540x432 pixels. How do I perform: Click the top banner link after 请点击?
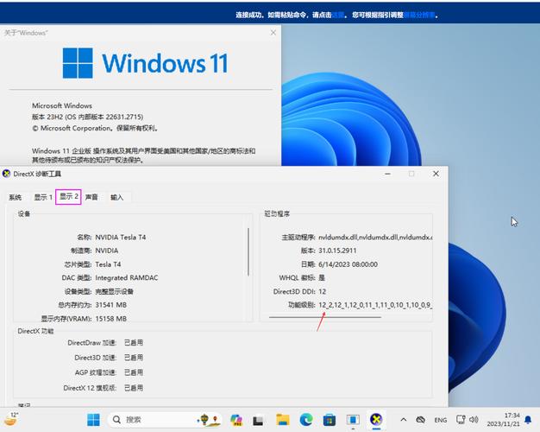[338, 16]
